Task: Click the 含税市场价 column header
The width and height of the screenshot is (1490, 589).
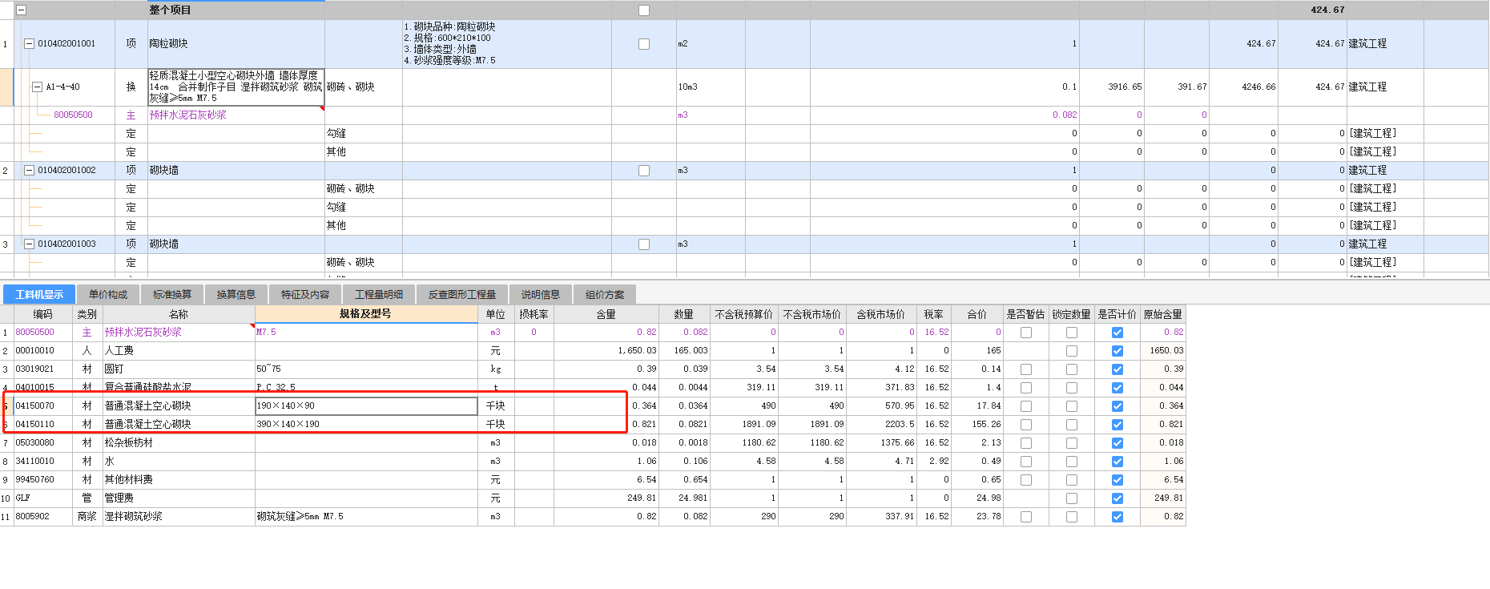Action: pos(880,314)
